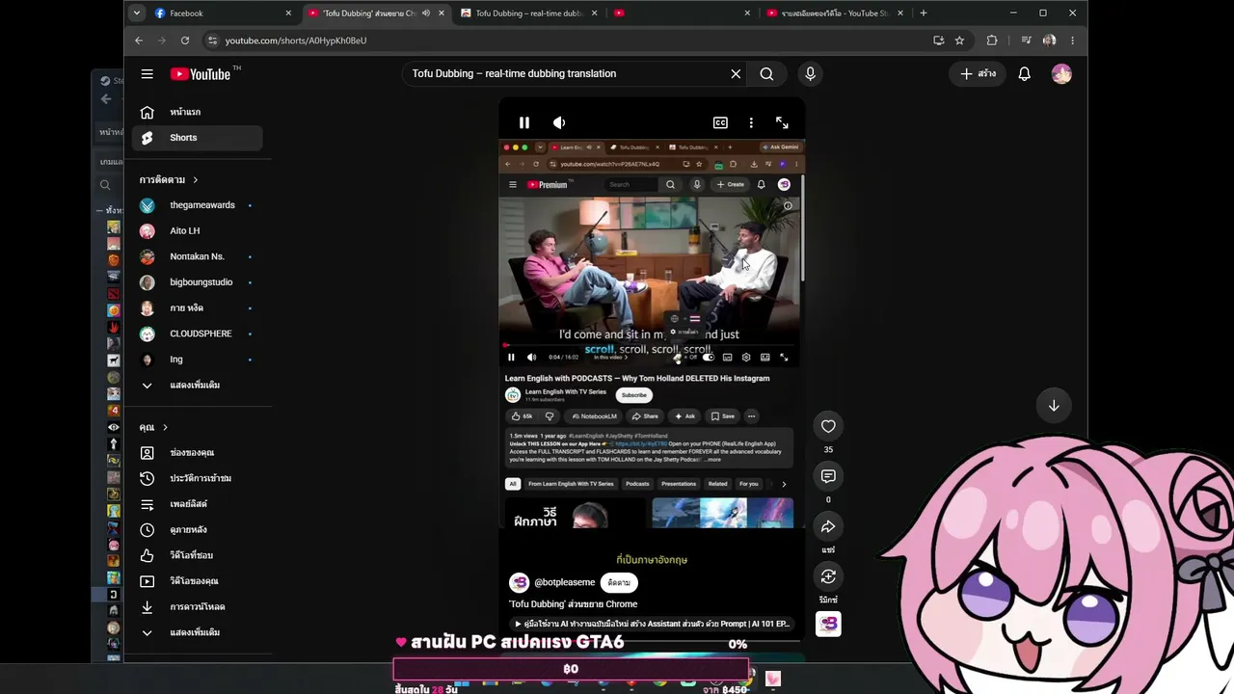Open CLOUDSPHERE subscription
The width and height of the screenshot is (1234, 694).
point(198,334)
